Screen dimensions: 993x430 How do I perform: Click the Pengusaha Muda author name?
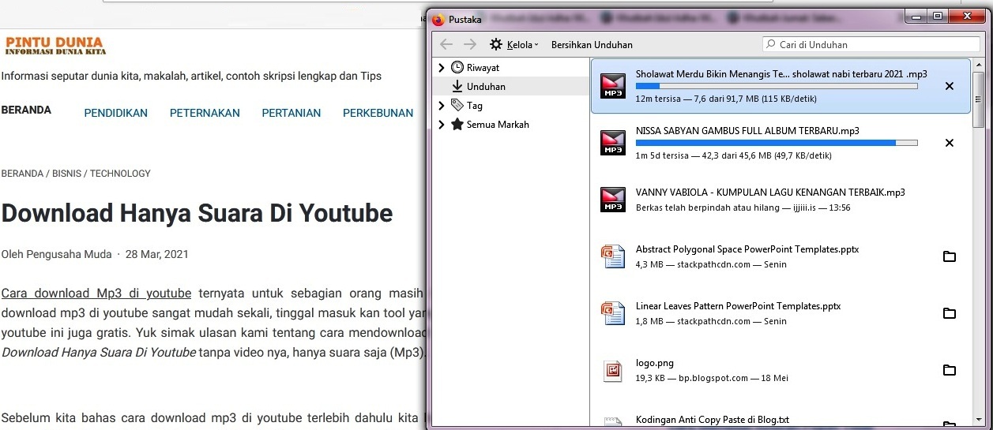(68, 254)
